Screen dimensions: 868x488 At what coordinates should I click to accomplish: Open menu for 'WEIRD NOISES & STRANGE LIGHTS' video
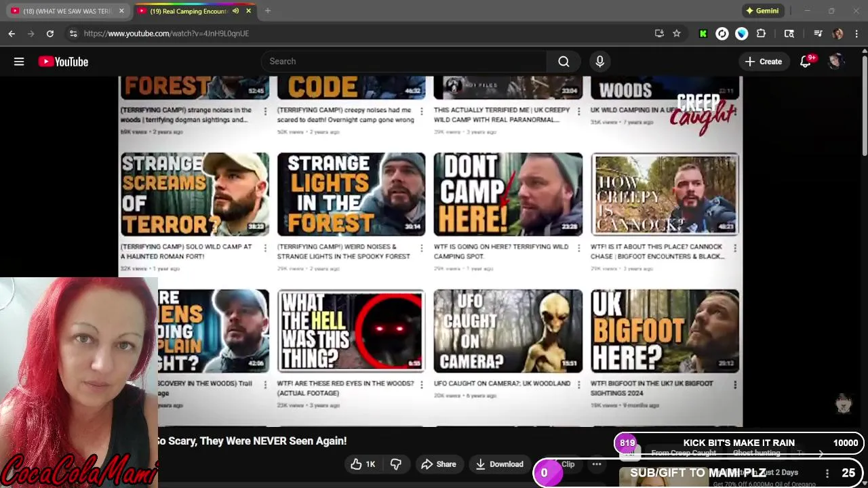click(x=422, y=248)
